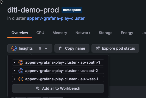The height and width of the screenshot is (98, 146).
Task: Click orange insight icon for ap-south-1
Action: (21, 62)
